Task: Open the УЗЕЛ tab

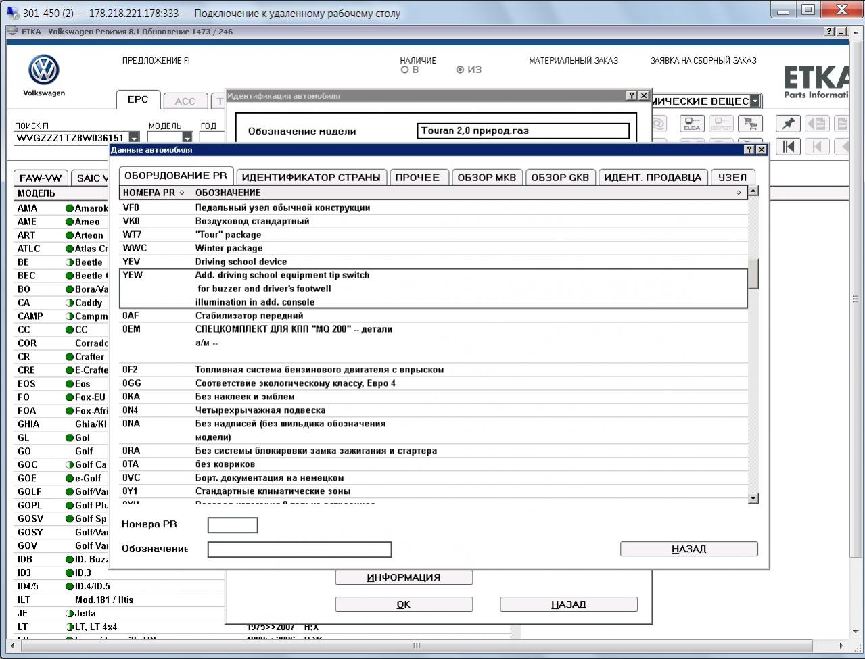Action: 732,177
